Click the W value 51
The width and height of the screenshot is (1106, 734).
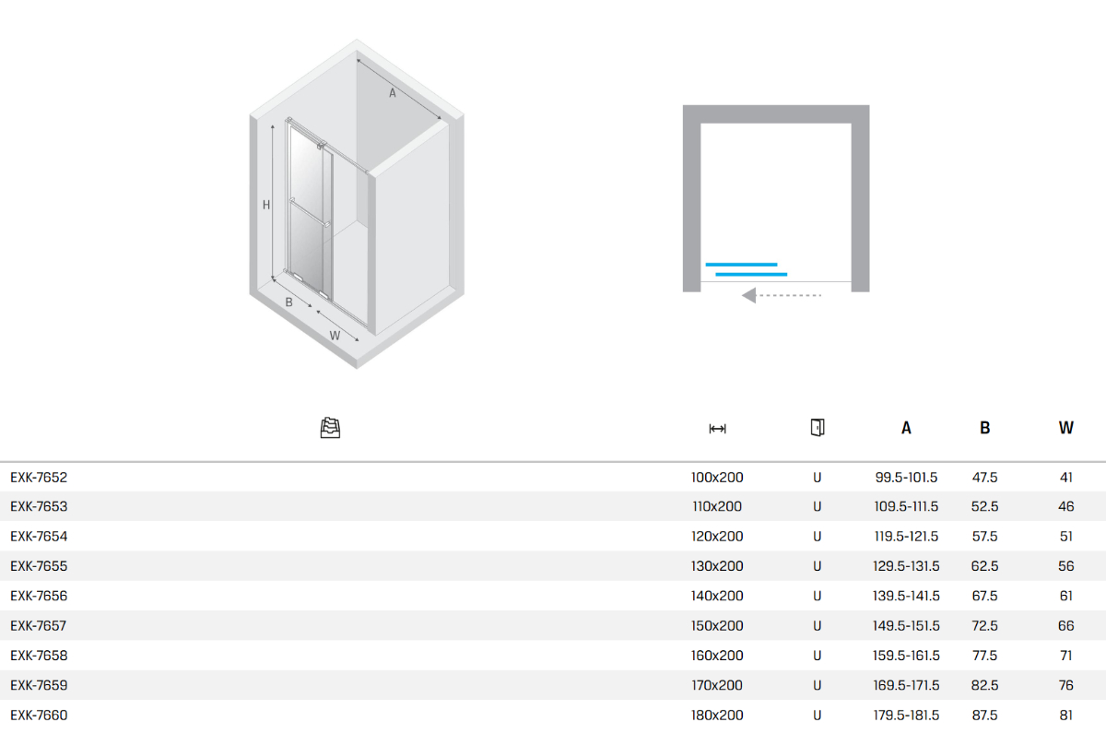coord(1066,536)
